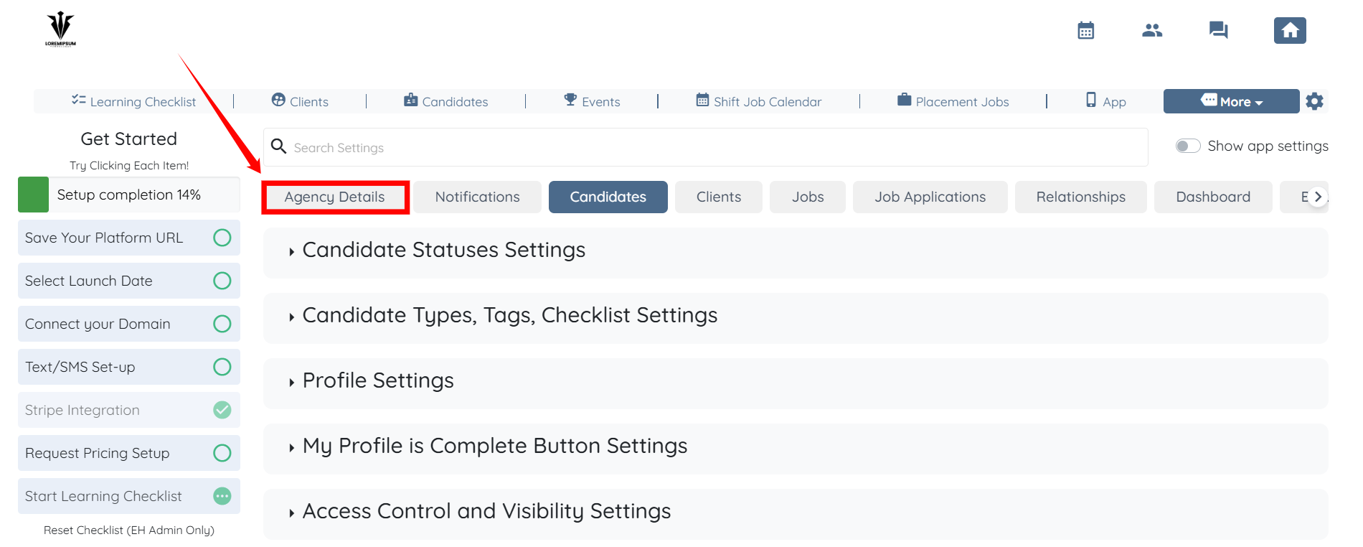1363x547 pixels.
Task: Click the people icon in the header
Action: point(1152,30)
